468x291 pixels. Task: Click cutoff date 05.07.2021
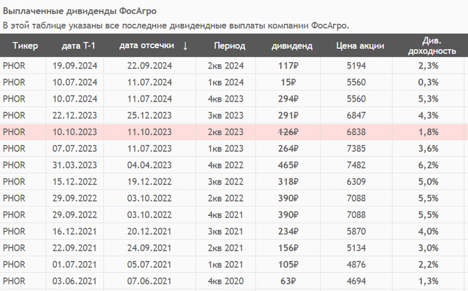point(150,265)
